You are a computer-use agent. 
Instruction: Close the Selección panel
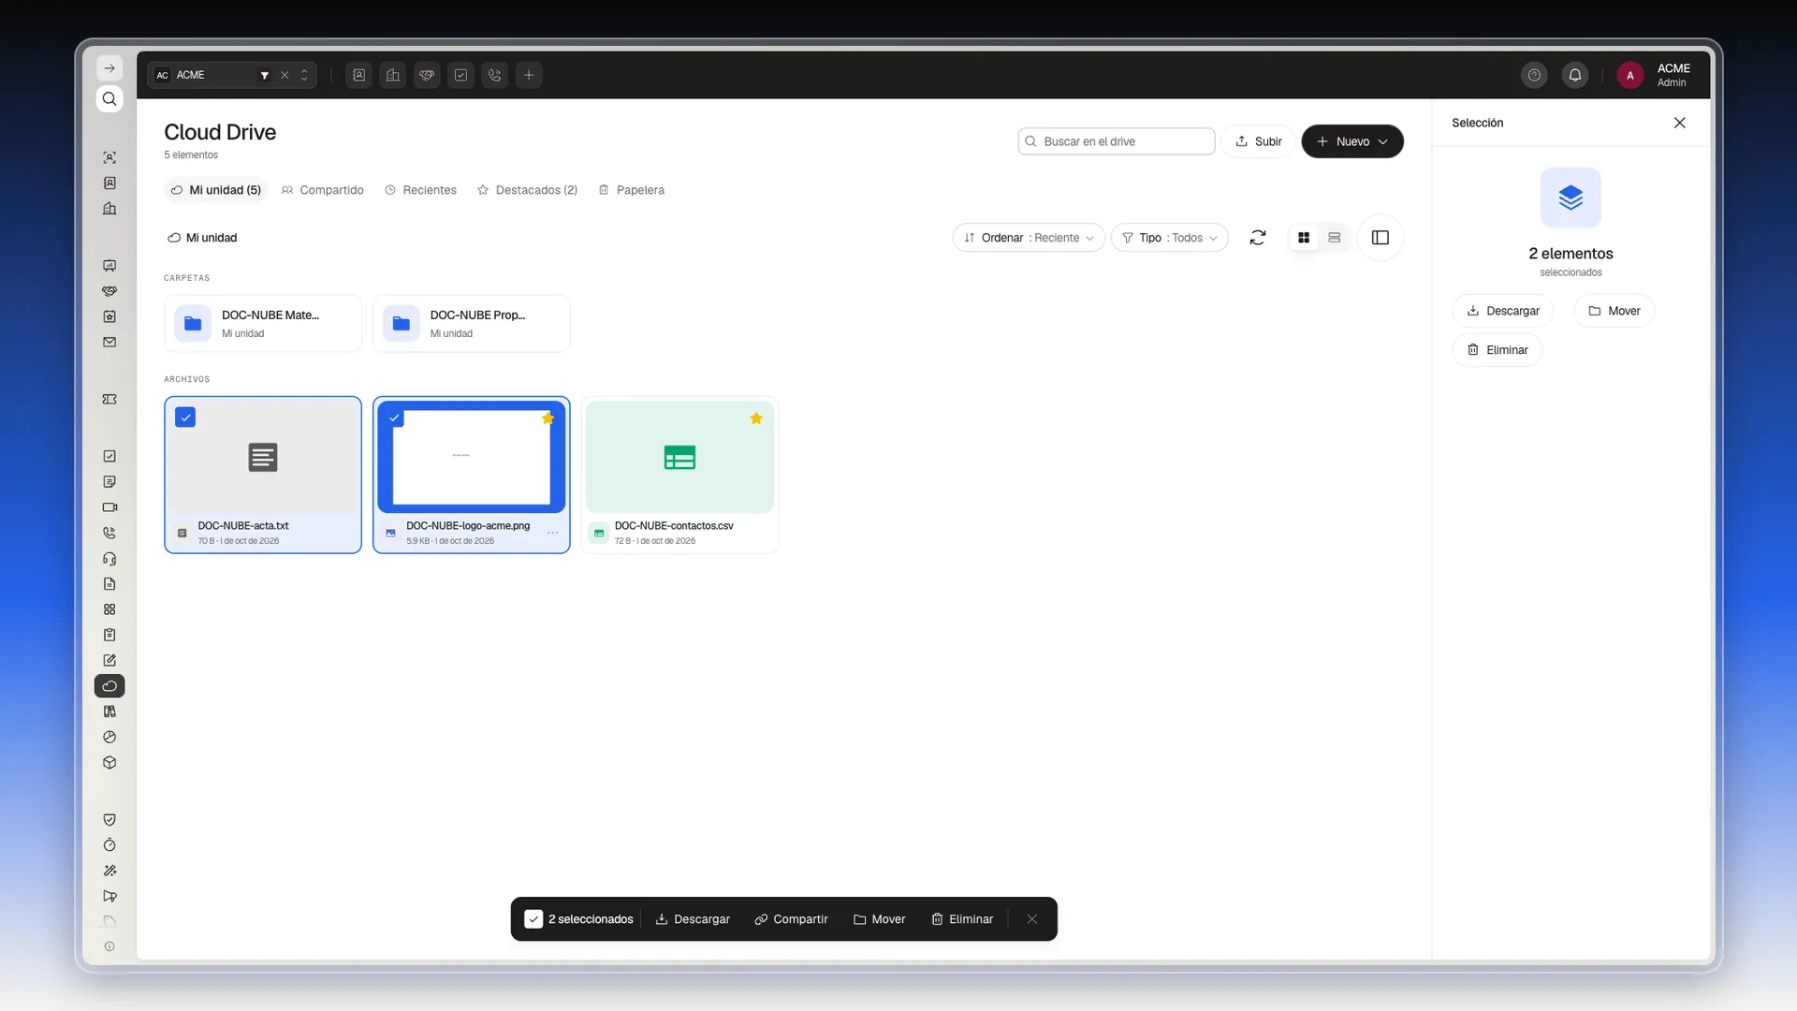click(1680, 123)
